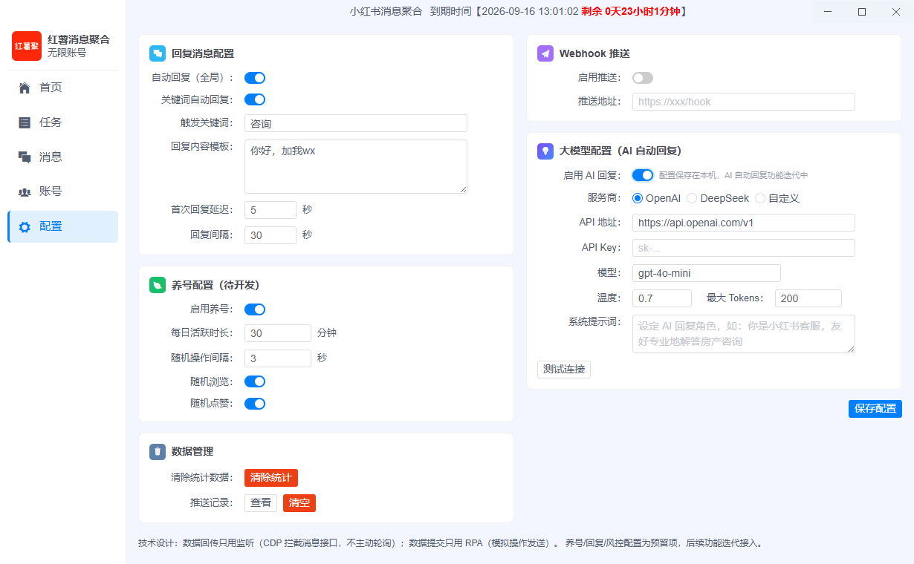Image resolution: width=914 pixels, height=564 pixels.
Task: Click the red 清除统计 button
Action: click(271, 478)
